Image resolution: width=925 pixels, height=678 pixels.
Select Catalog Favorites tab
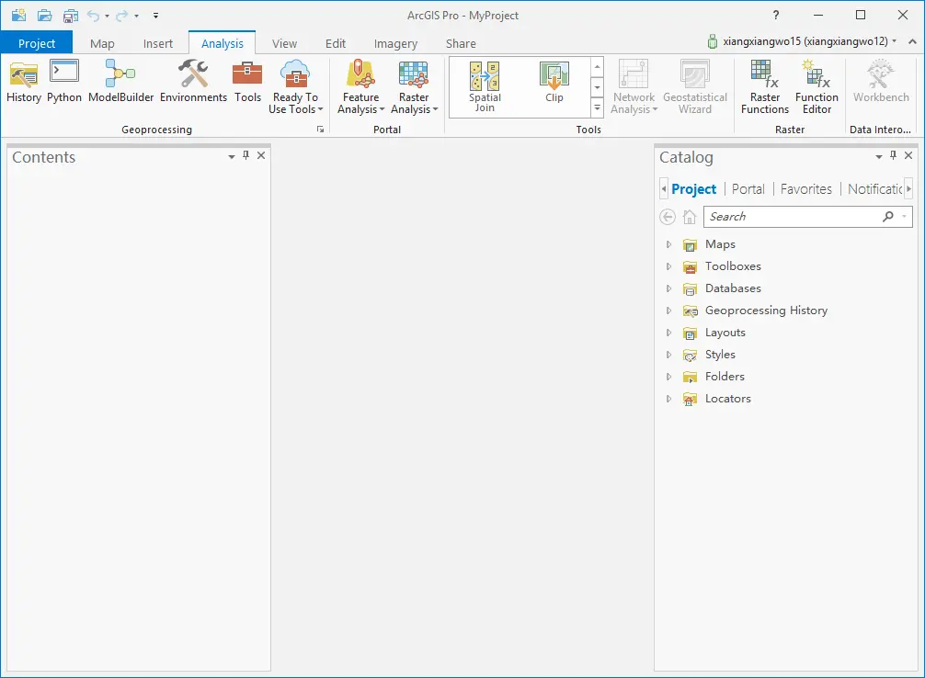(805, 188)
